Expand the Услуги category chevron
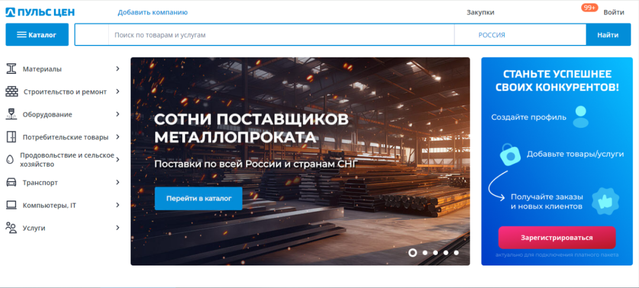 117,228
